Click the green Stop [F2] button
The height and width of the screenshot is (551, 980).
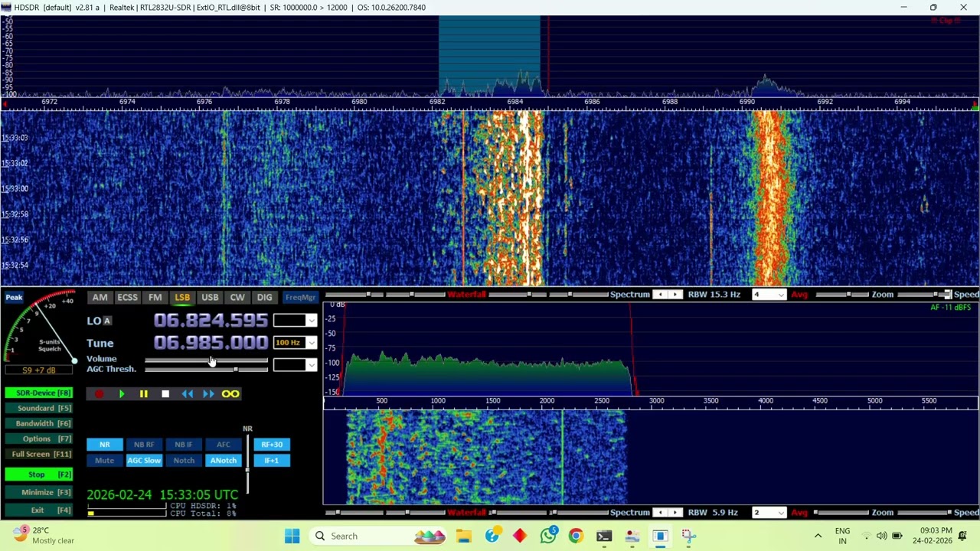coord(39,474)
